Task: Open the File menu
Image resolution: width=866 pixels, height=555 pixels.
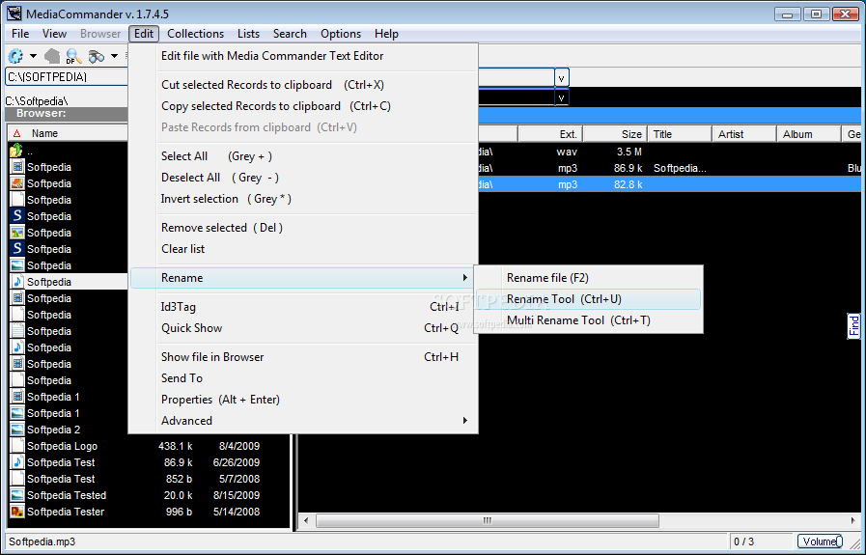Action: pos(20,34)
